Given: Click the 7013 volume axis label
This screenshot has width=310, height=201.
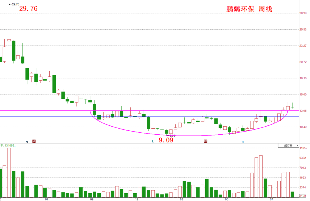Looking at the screenshot, I should click(x=303, y=168).
